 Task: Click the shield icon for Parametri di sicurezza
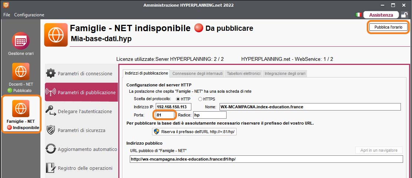point(51,130)
